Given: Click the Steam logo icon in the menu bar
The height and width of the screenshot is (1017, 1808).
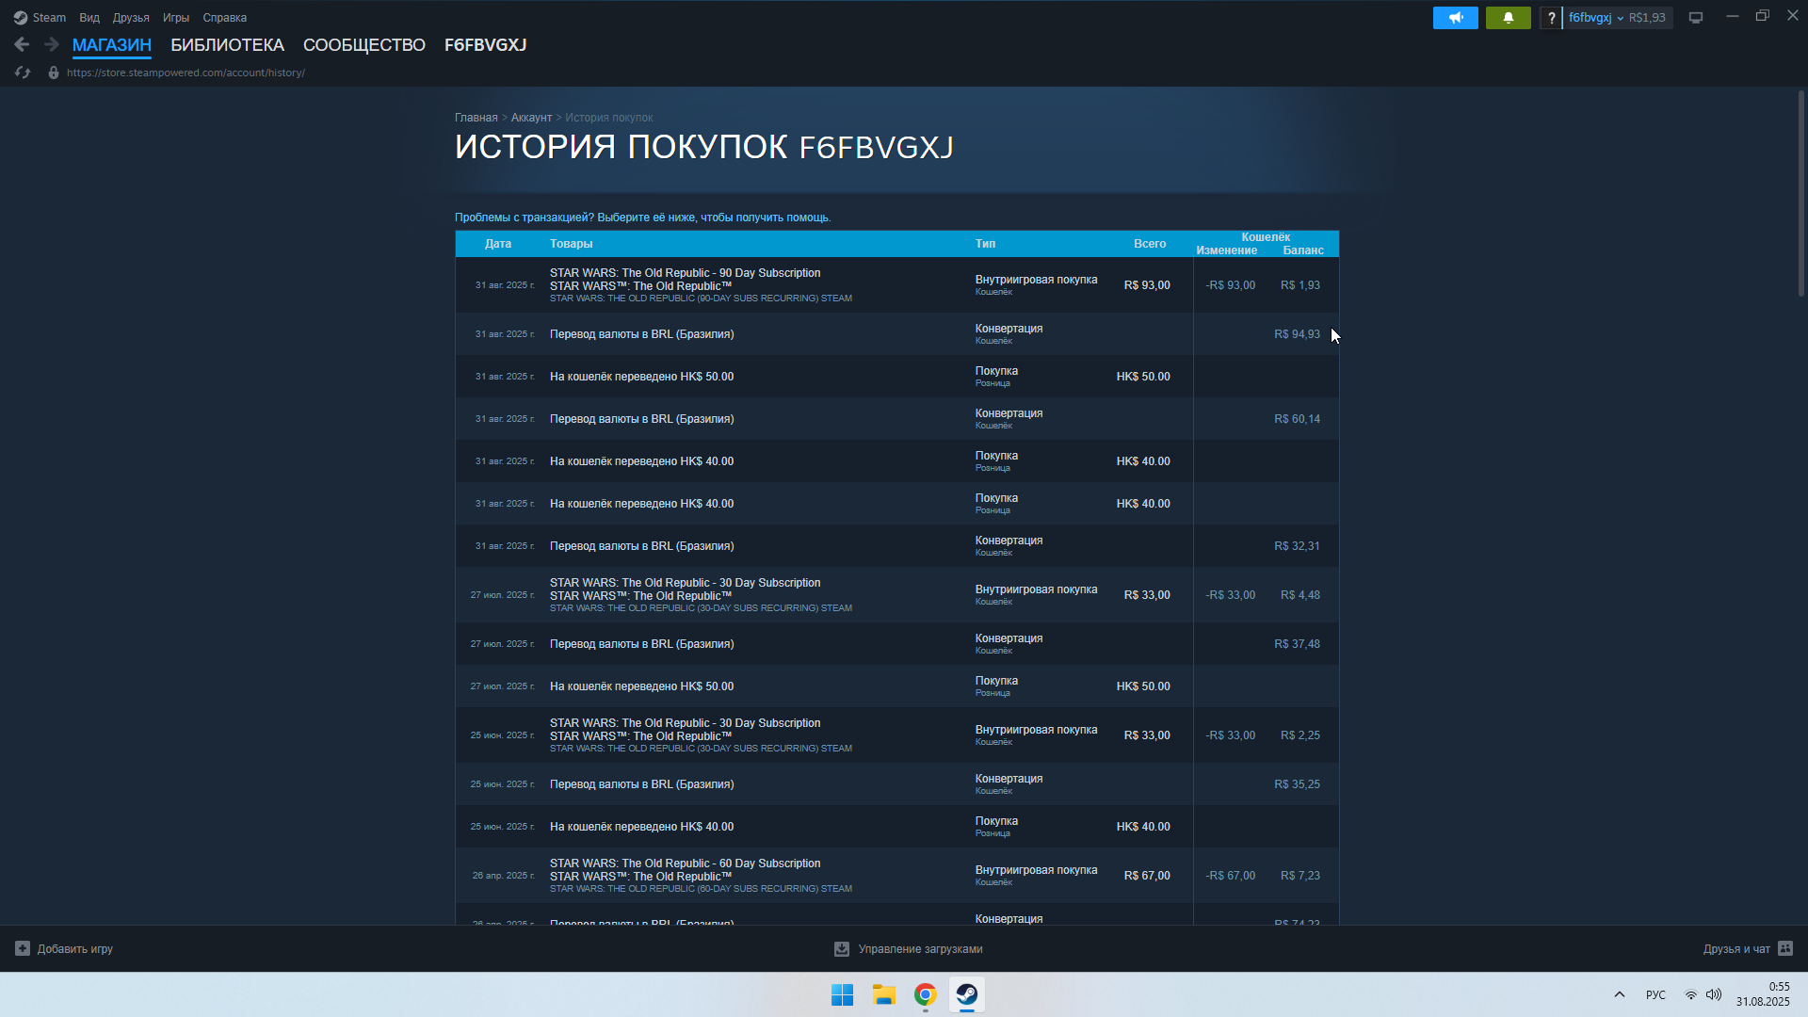Looking at the screenshot, I should [x=20, y=18].
